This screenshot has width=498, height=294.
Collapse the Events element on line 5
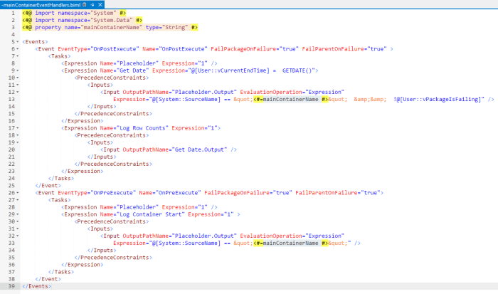(18, 41)
